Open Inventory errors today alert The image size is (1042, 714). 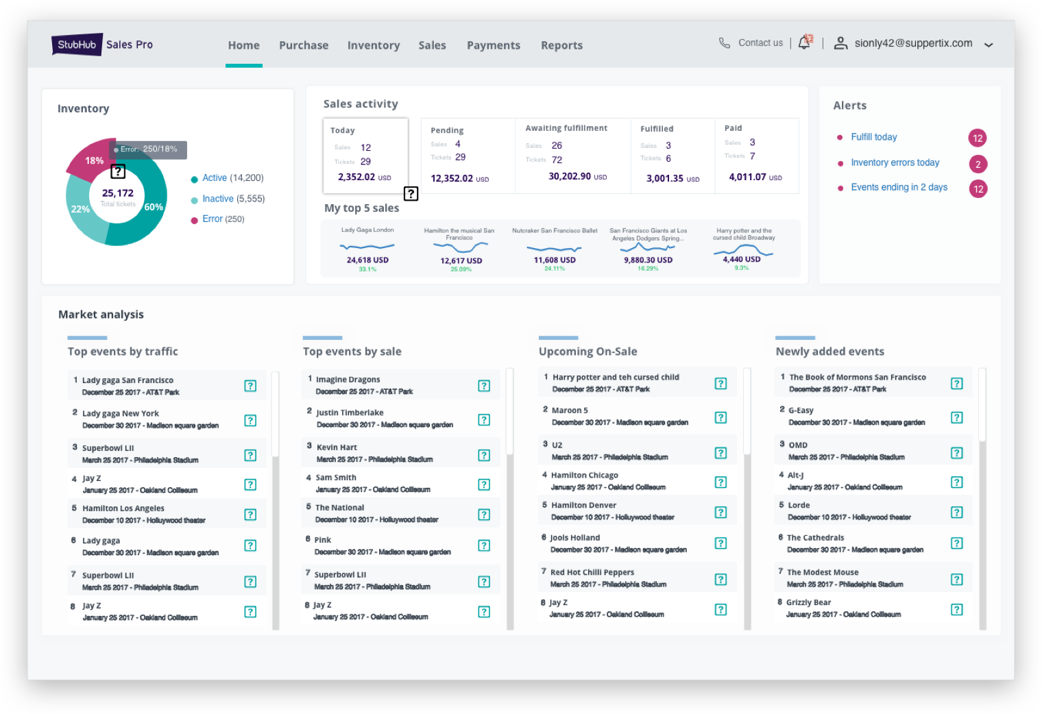pos(895,162)
